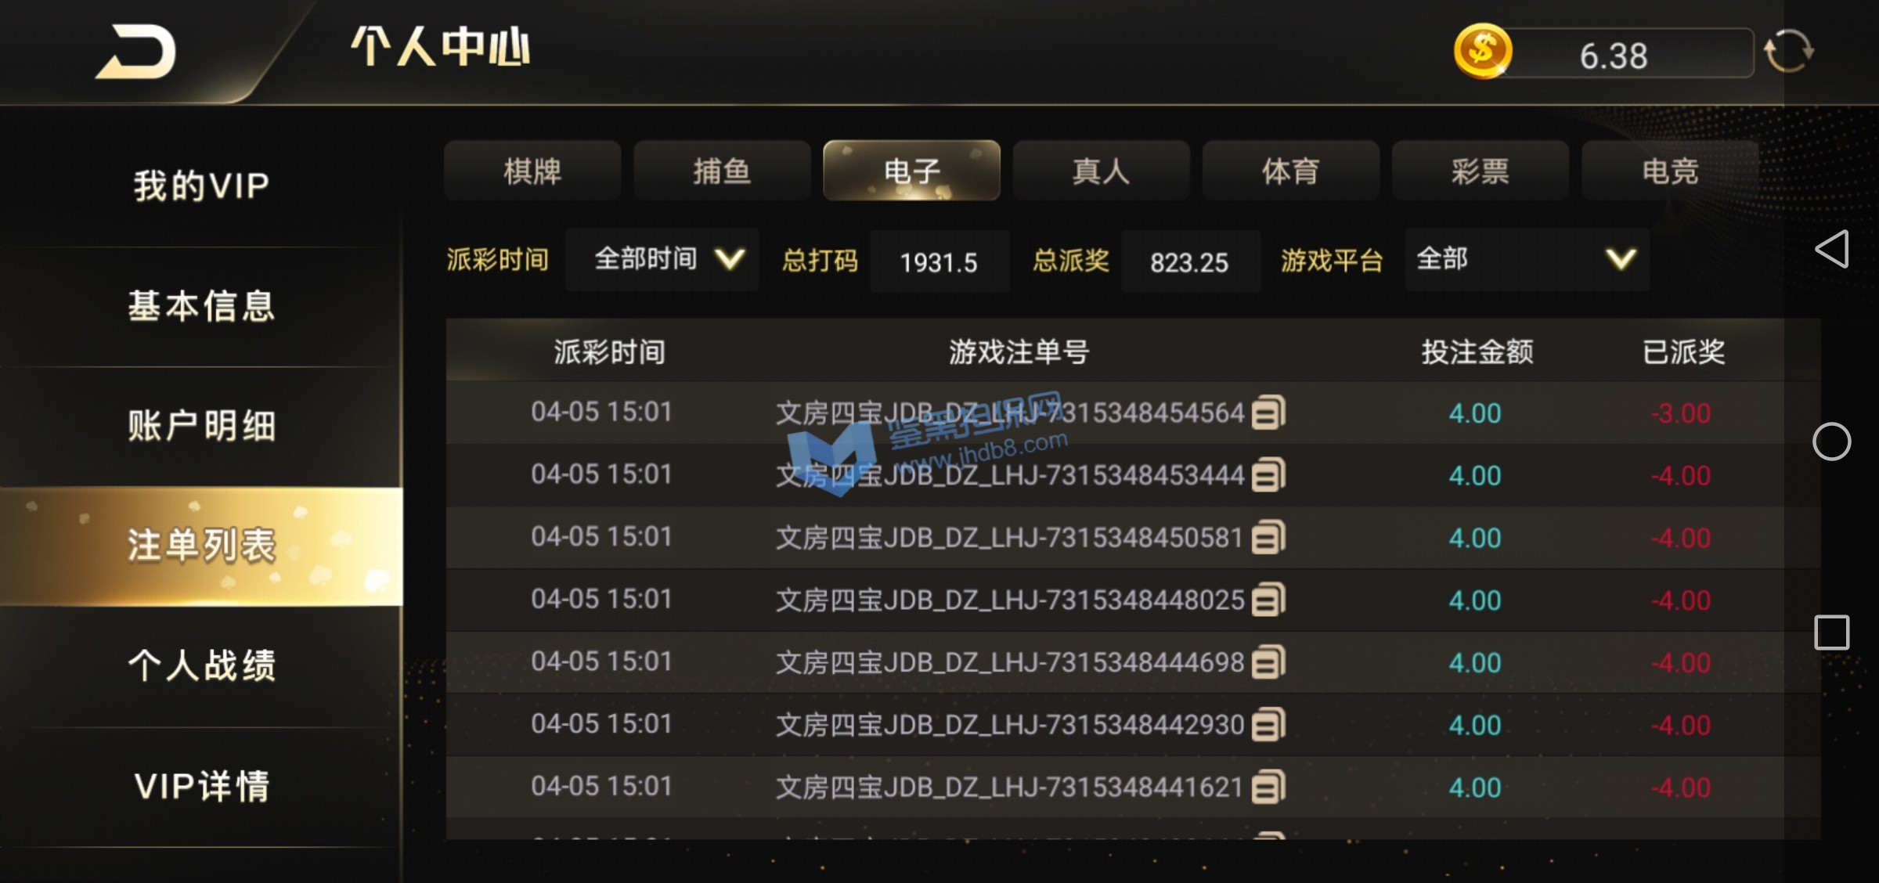Copy order number ending 8453444
Viewport: 1879px width, 883px height.
click(1268, 475)
